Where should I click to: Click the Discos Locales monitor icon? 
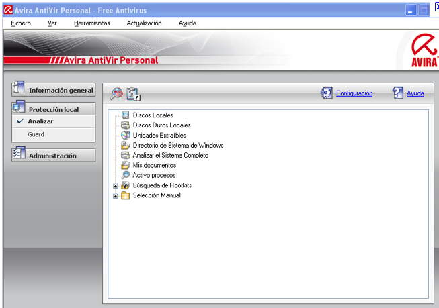126,115
